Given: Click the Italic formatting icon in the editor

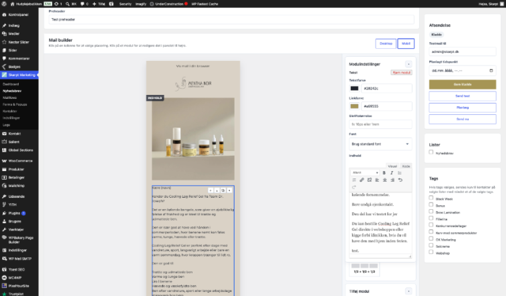Looking at the screenshot, I should click(392, 173).
